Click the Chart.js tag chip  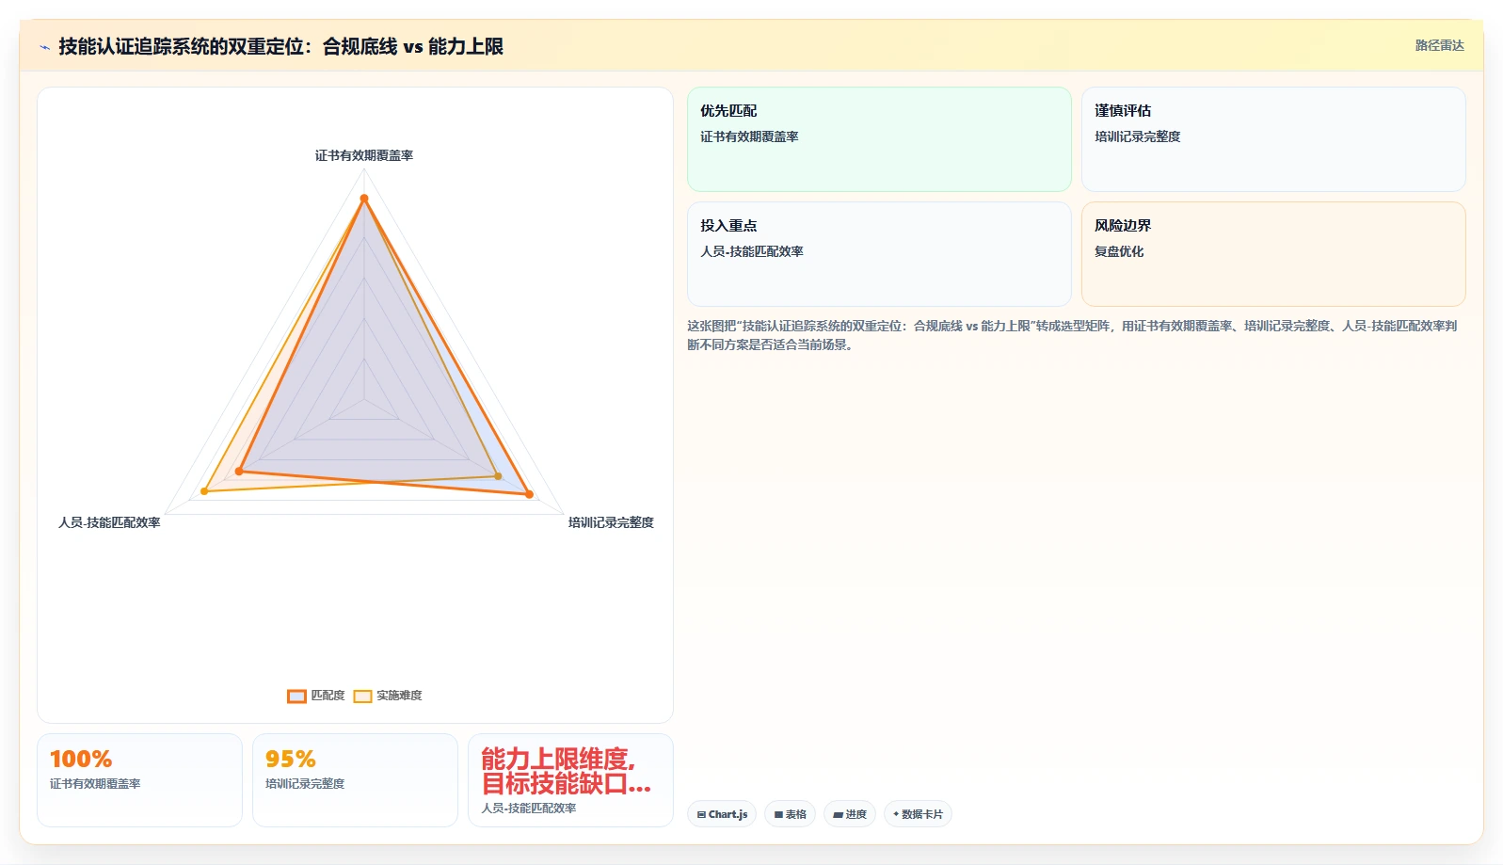(x=722, y=814)
